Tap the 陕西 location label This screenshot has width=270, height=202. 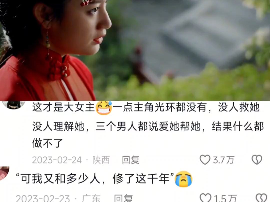(101, 160)
